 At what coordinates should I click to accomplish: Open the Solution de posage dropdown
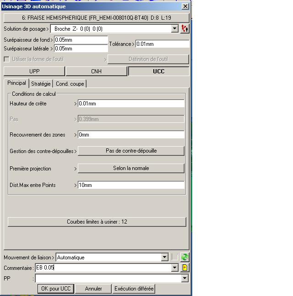(x=174, y=29)
